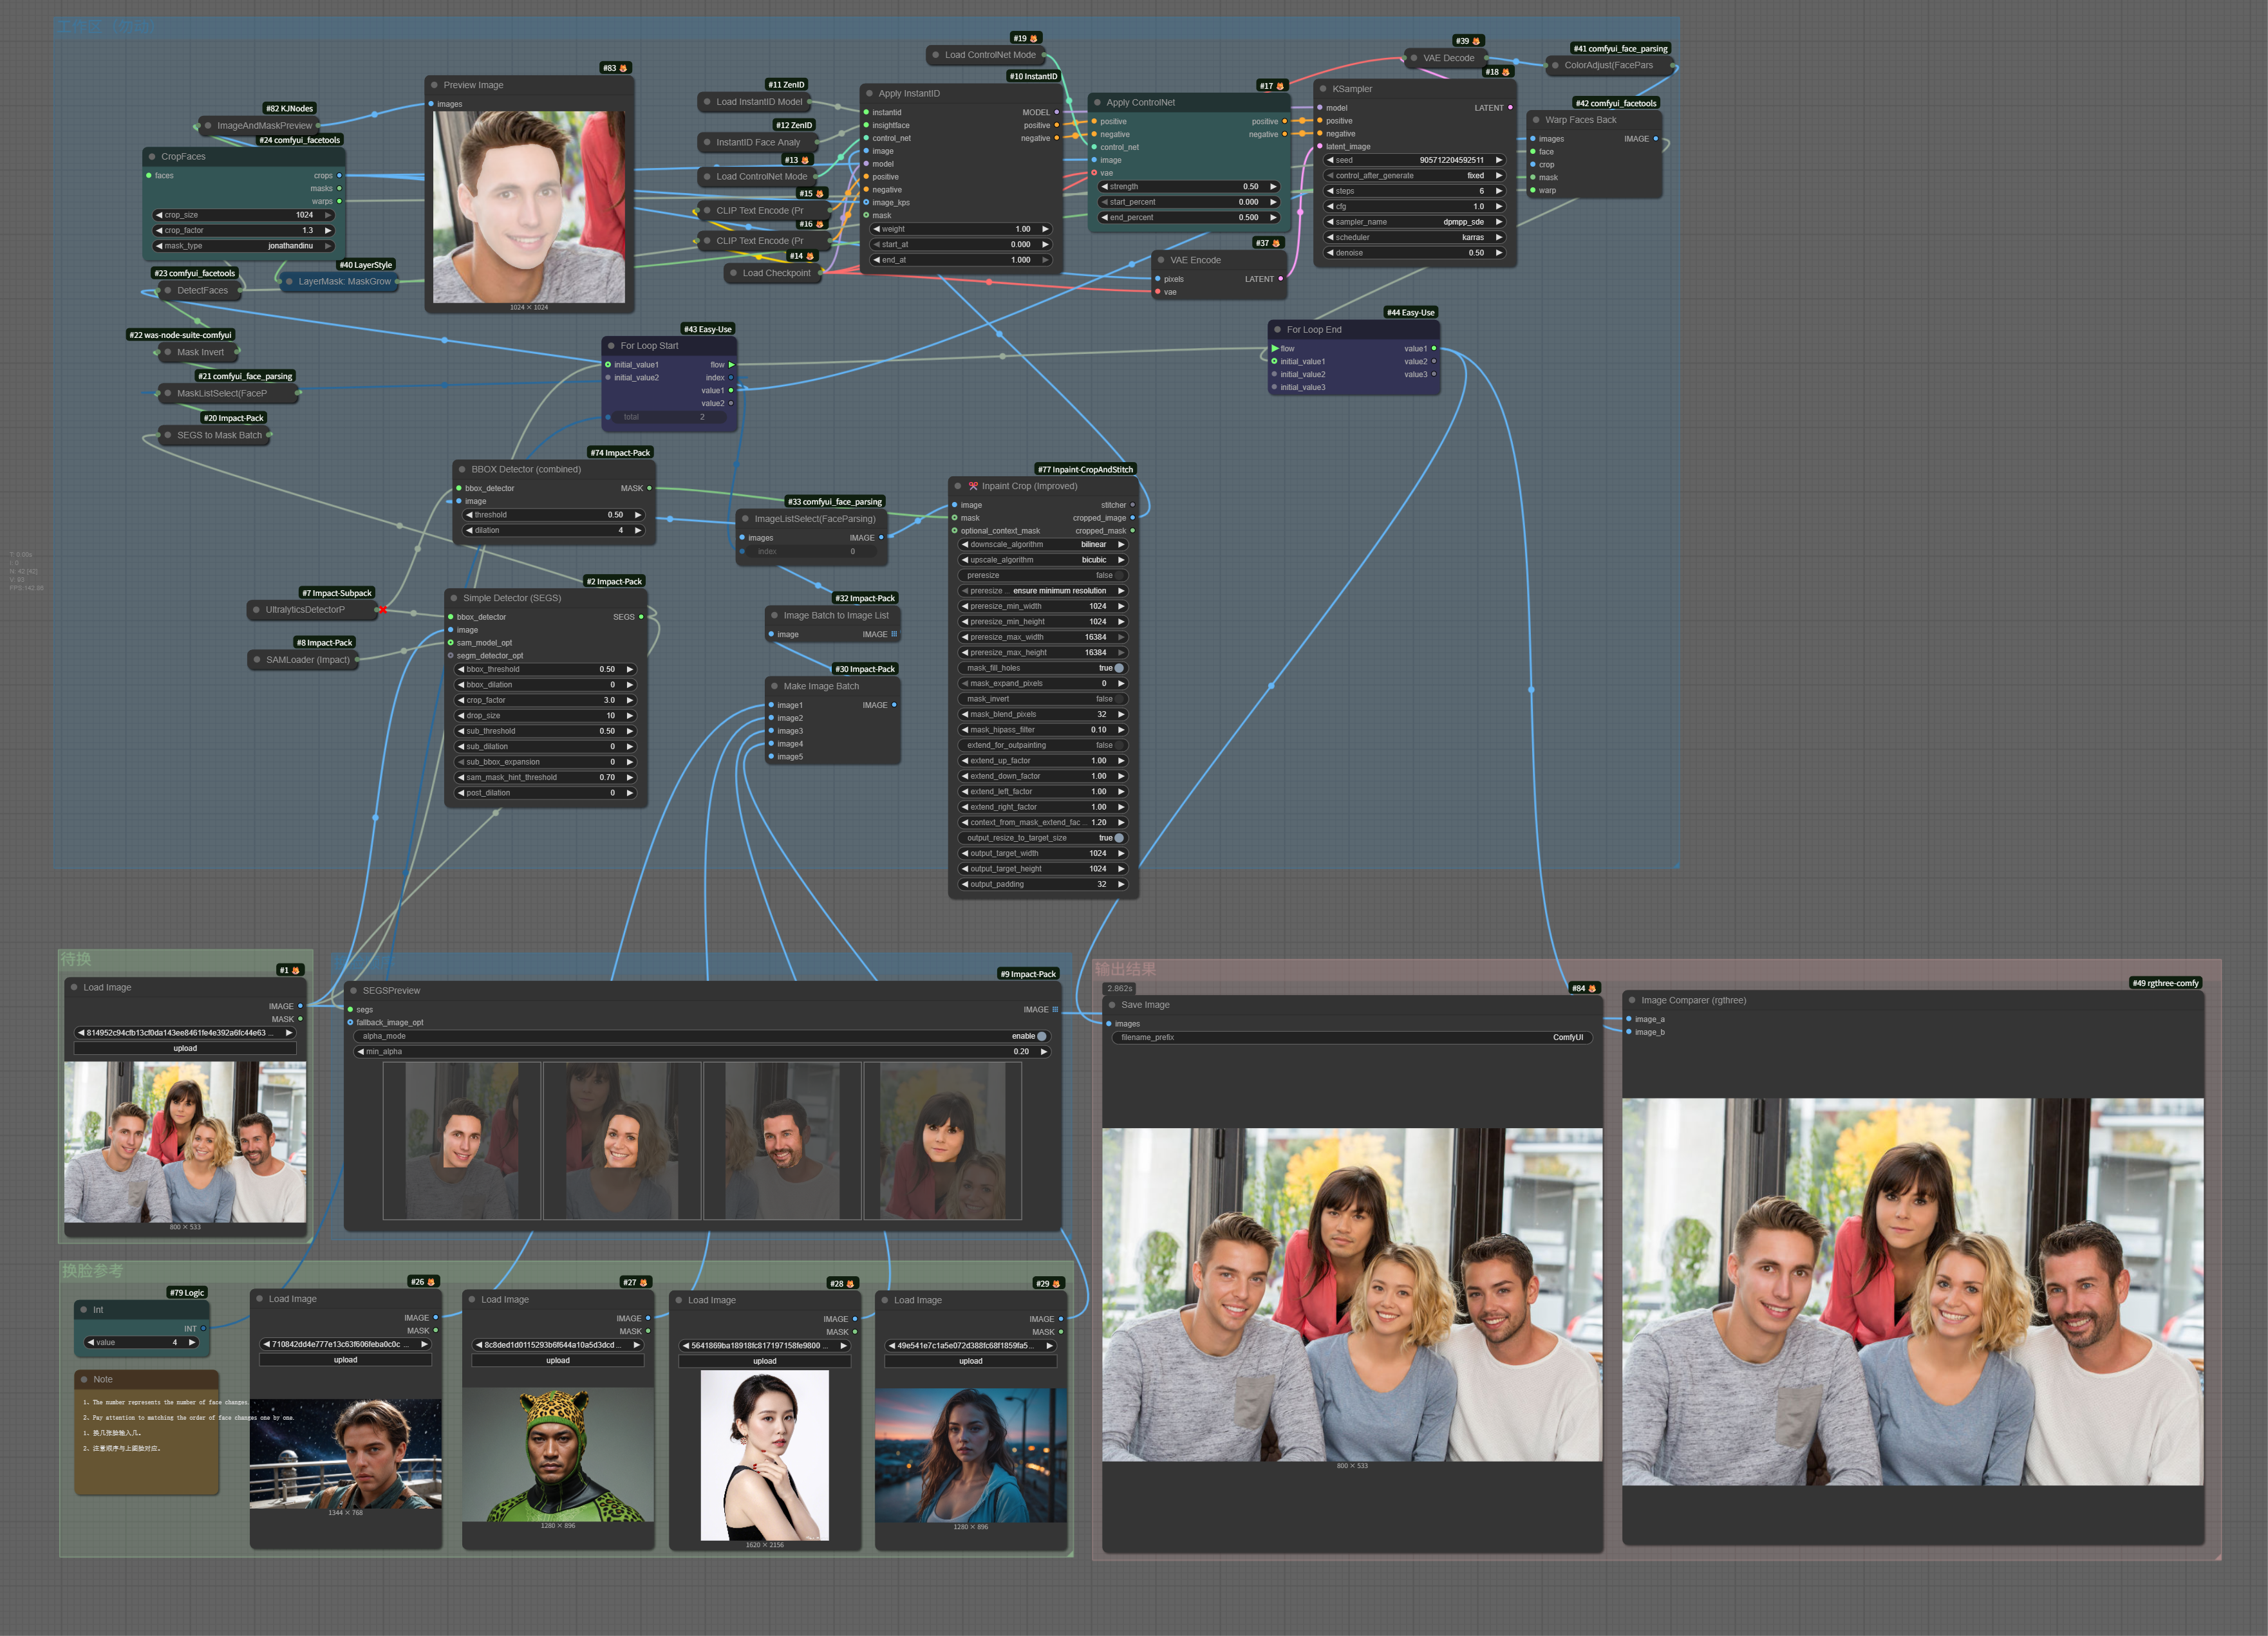Click upload under the 814952c94cfb Load Image
Viewport: 2268px width, 1636px height.
(x=185, y=1048)
